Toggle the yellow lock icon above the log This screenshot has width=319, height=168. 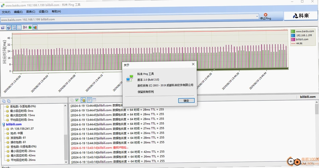tap(83, 100)
